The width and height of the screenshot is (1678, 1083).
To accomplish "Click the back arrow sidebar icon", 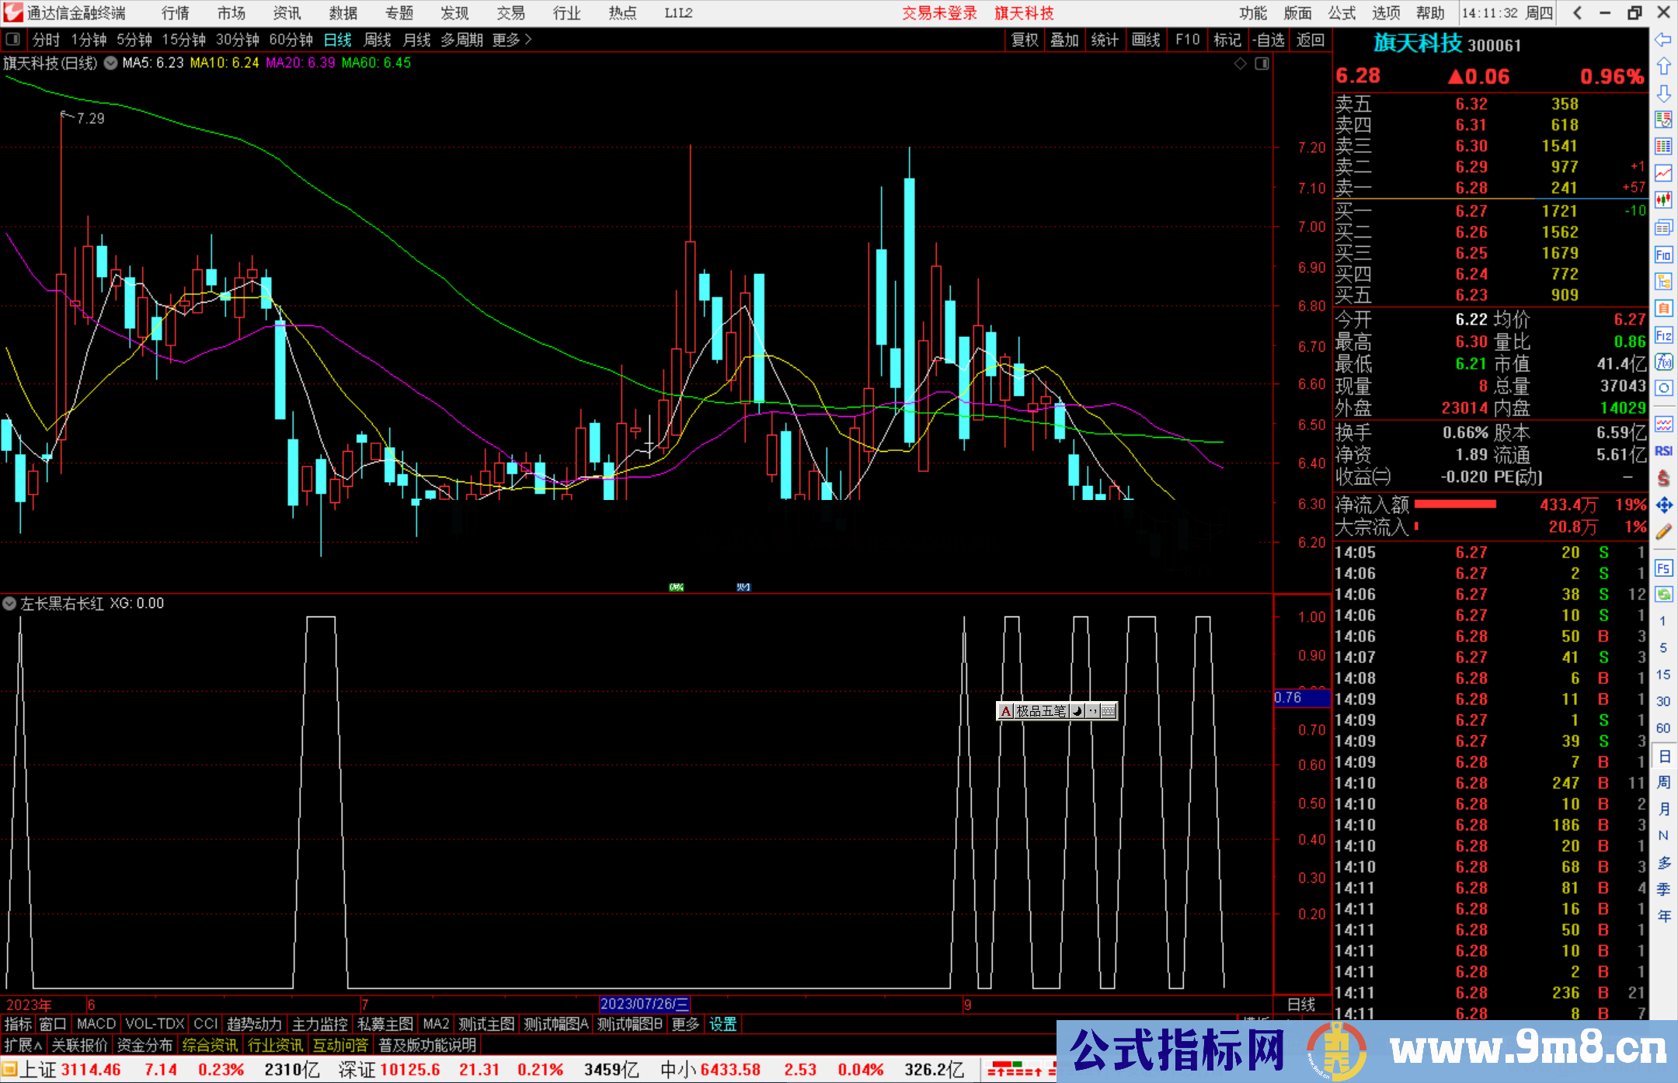I will (x=1663, y=40).
